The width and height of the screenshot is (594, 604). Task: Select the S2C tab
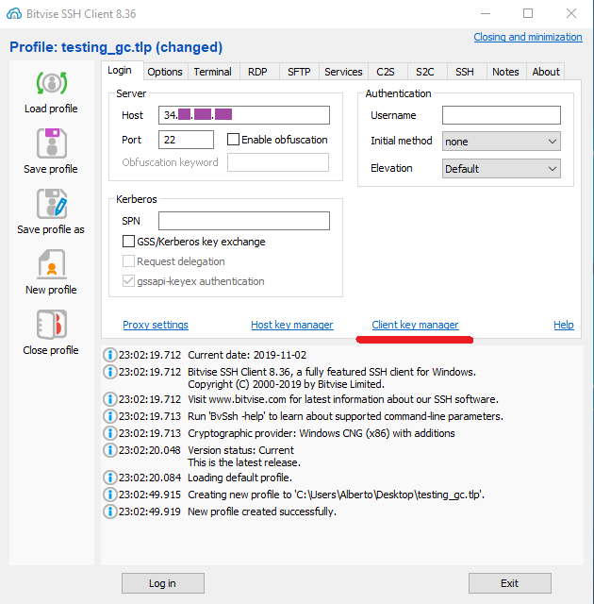click(x=425, y=72)
